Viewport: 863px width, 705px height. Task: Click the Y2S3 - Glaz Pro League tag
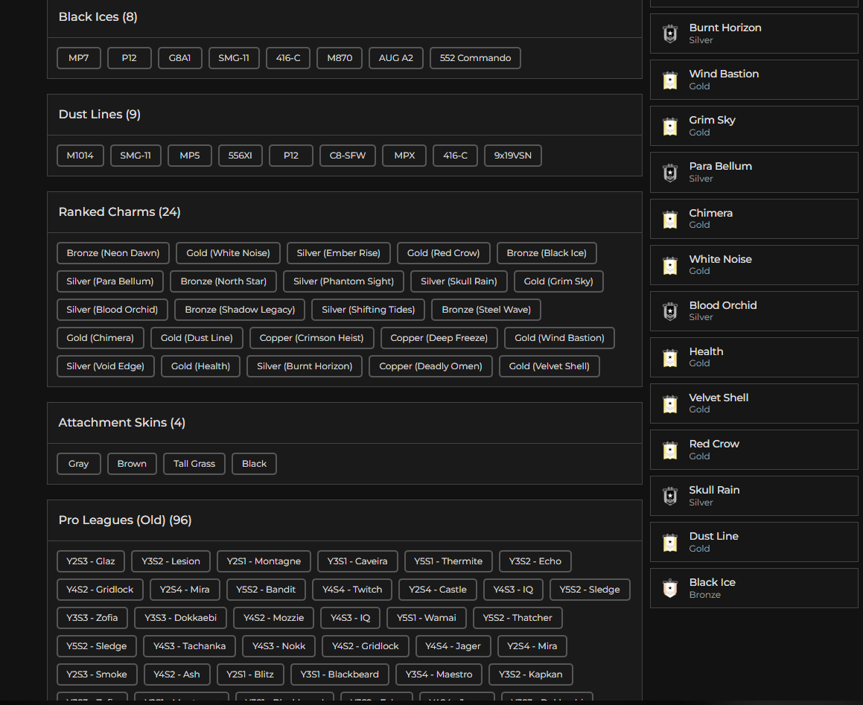[x=91, y=561]
